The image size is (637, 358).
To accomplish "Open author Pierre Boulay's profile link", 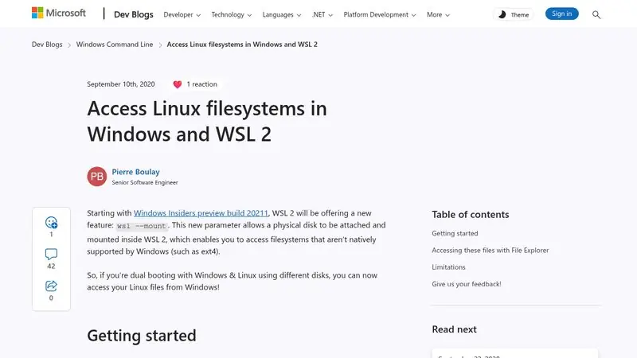I will pos(135,172).
